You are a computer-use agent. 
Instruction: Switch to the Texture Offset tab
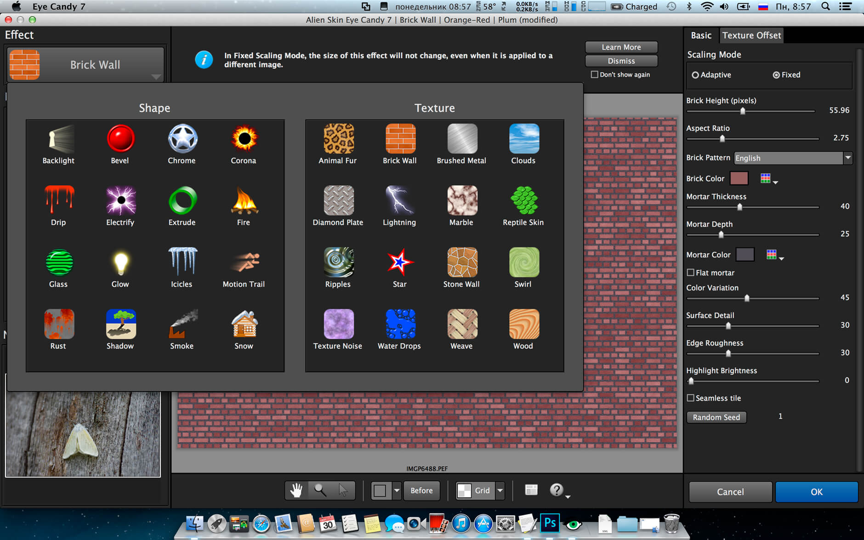[751, 35]
